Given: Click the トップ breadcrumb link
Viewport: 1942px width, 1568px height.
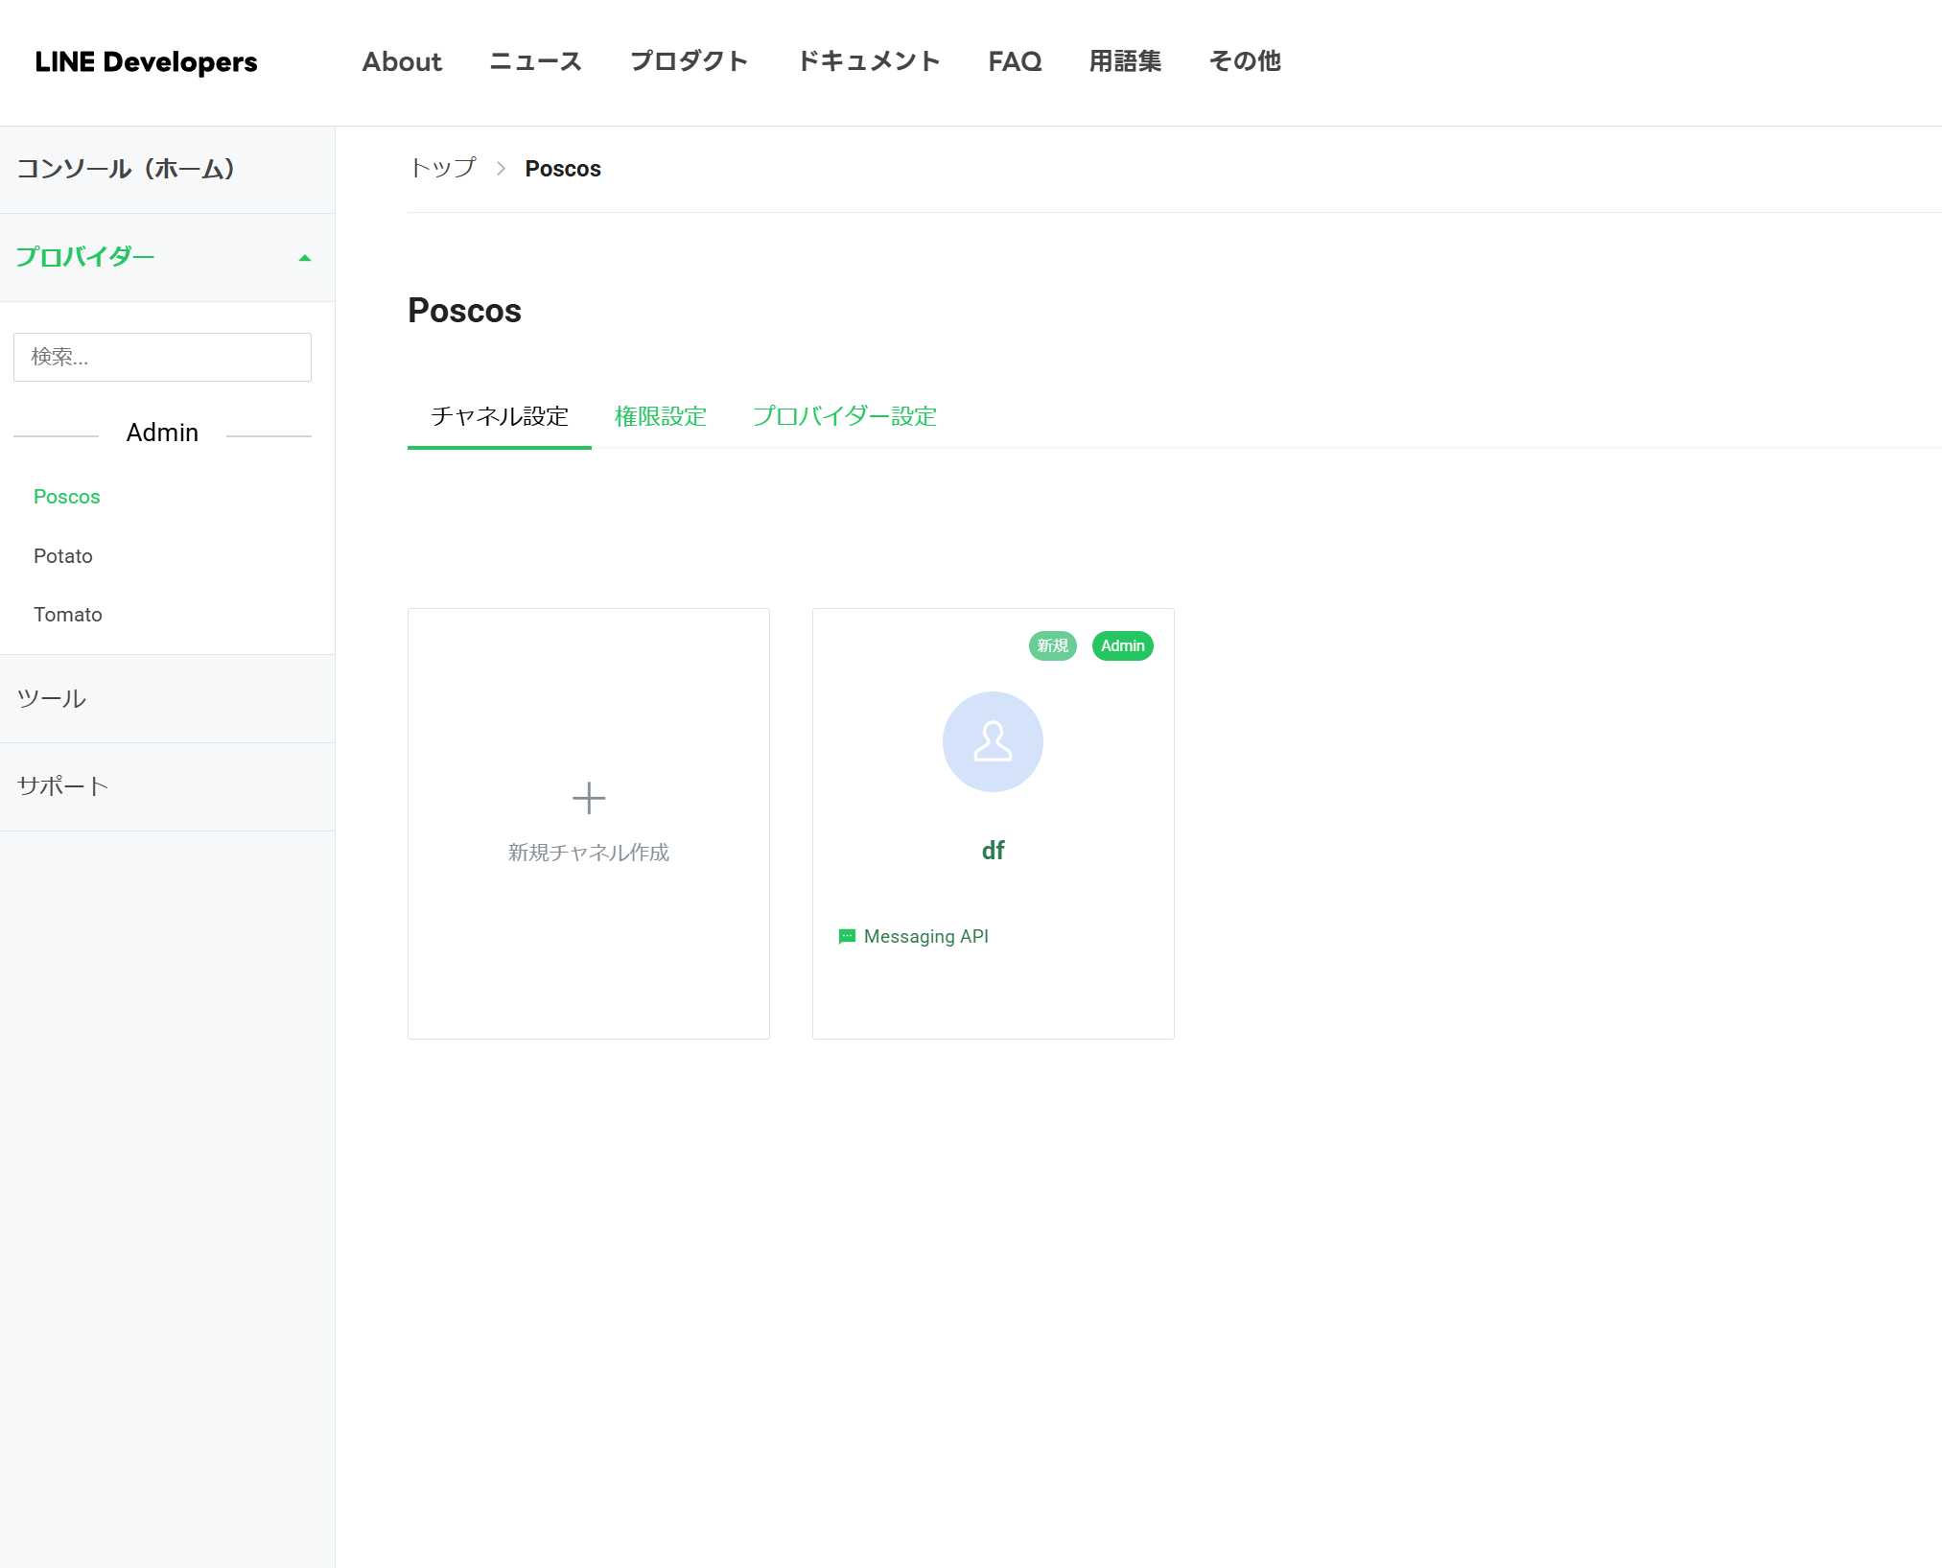Looking at the screenshot, I should (442, 169).
